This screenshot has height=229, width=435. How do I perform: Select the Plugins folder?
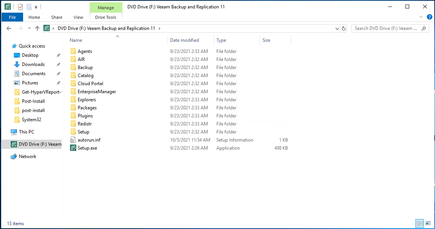click(85, 115)
